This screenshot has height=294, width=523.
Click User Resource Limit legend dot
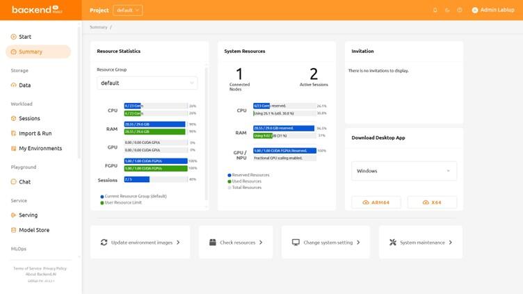point(102,203)
